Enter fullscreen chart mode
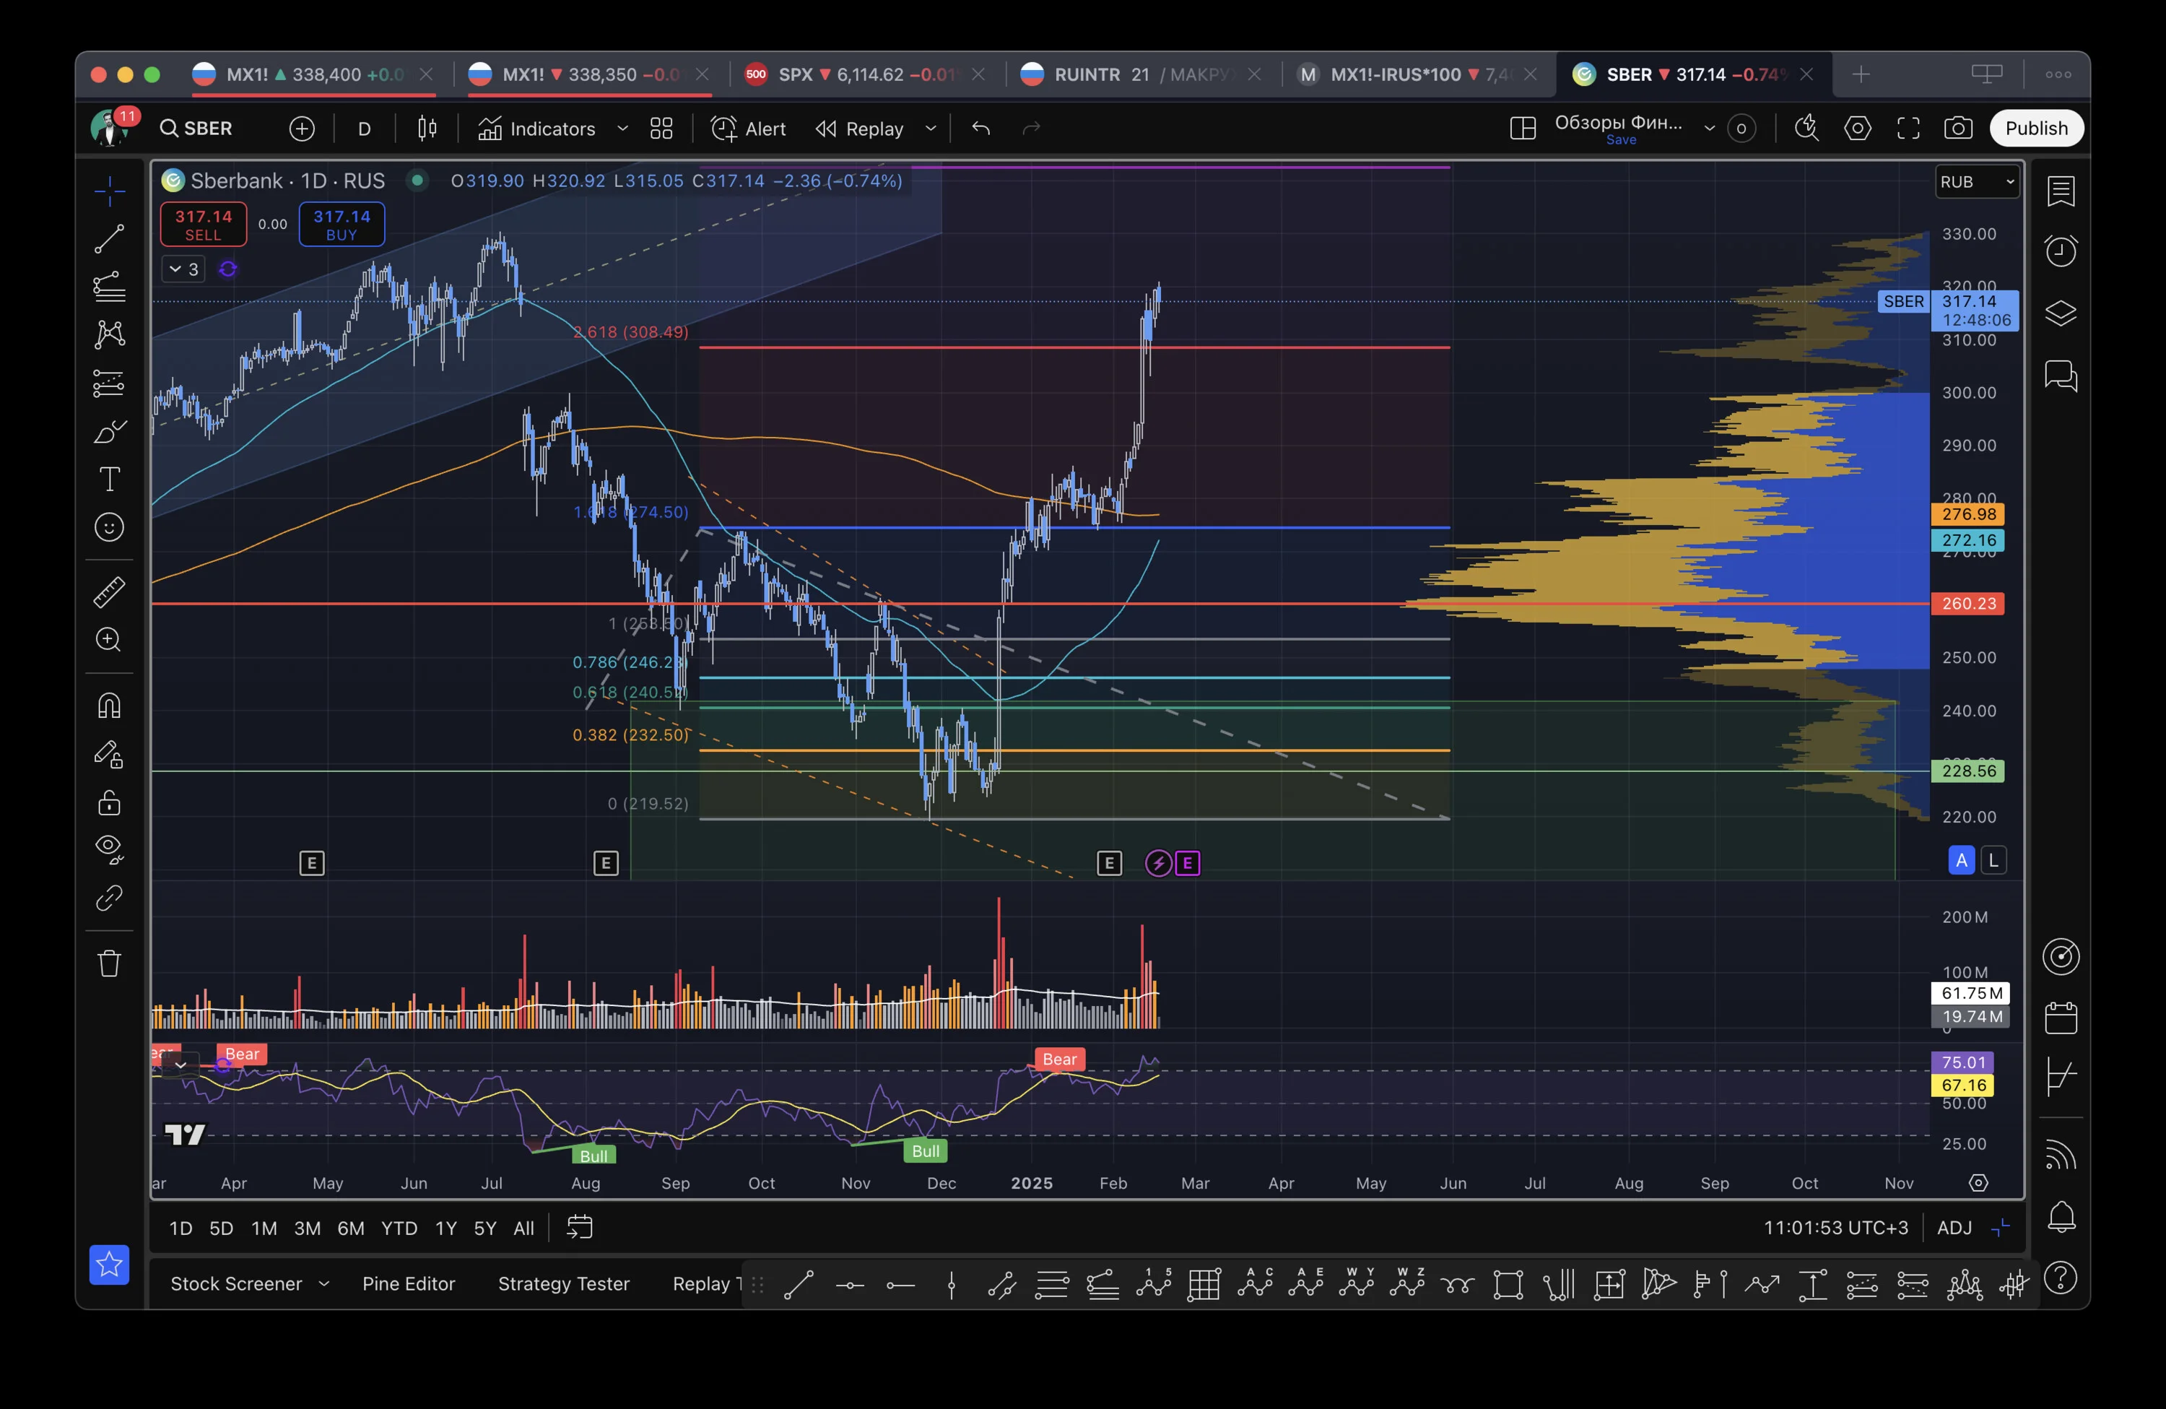 click(x=1908, y=129)
